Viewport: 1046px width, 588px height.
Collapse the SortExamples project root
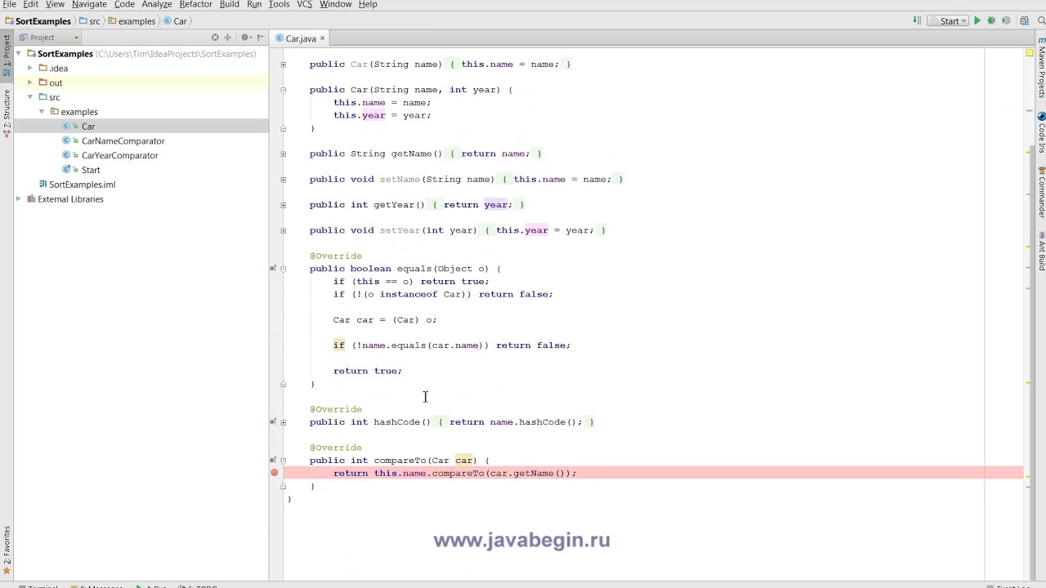point(19,54)
